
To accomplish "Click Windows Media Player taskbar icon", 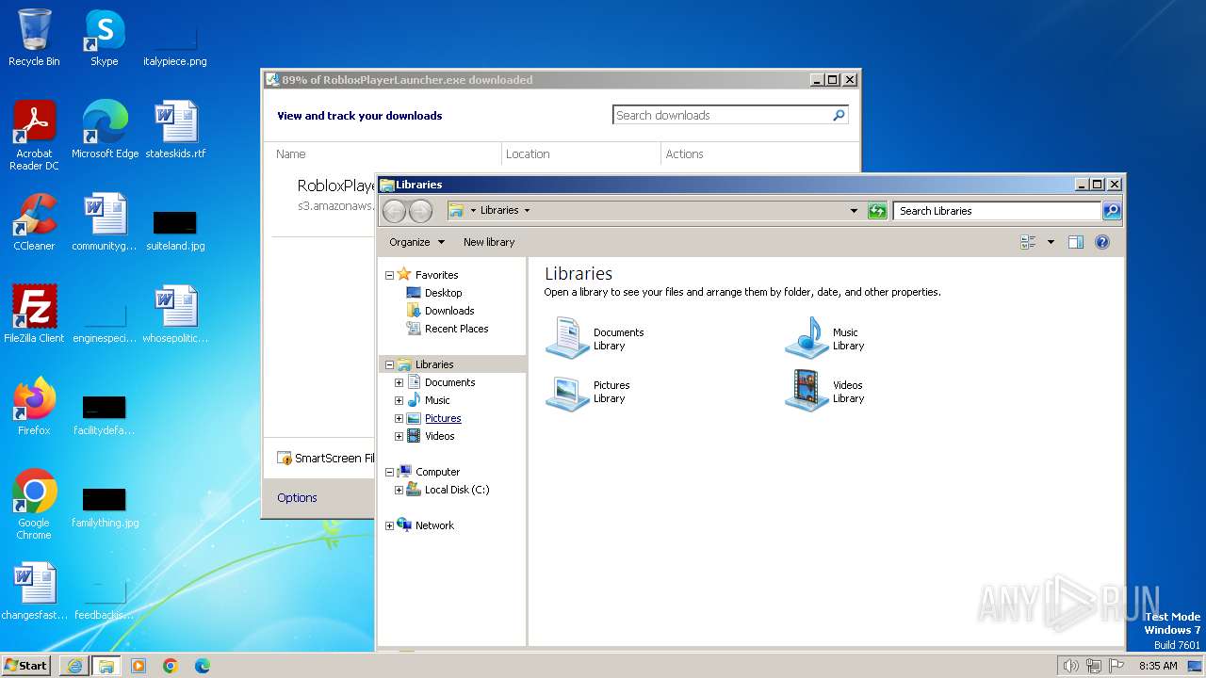I will 139,666.
